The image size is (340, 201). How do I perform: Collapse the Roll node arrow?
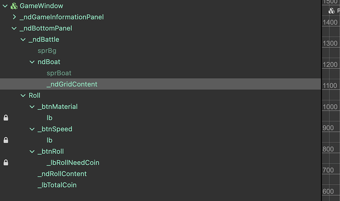23,96
